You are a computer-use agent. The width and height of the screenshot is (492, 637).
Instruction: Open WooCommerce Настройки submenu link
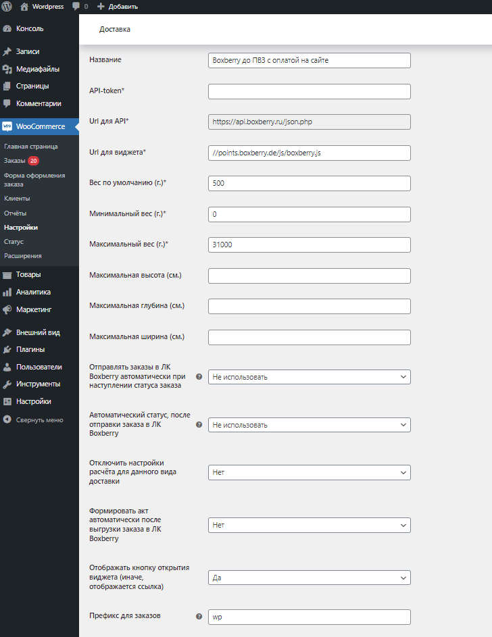point(21,228)
